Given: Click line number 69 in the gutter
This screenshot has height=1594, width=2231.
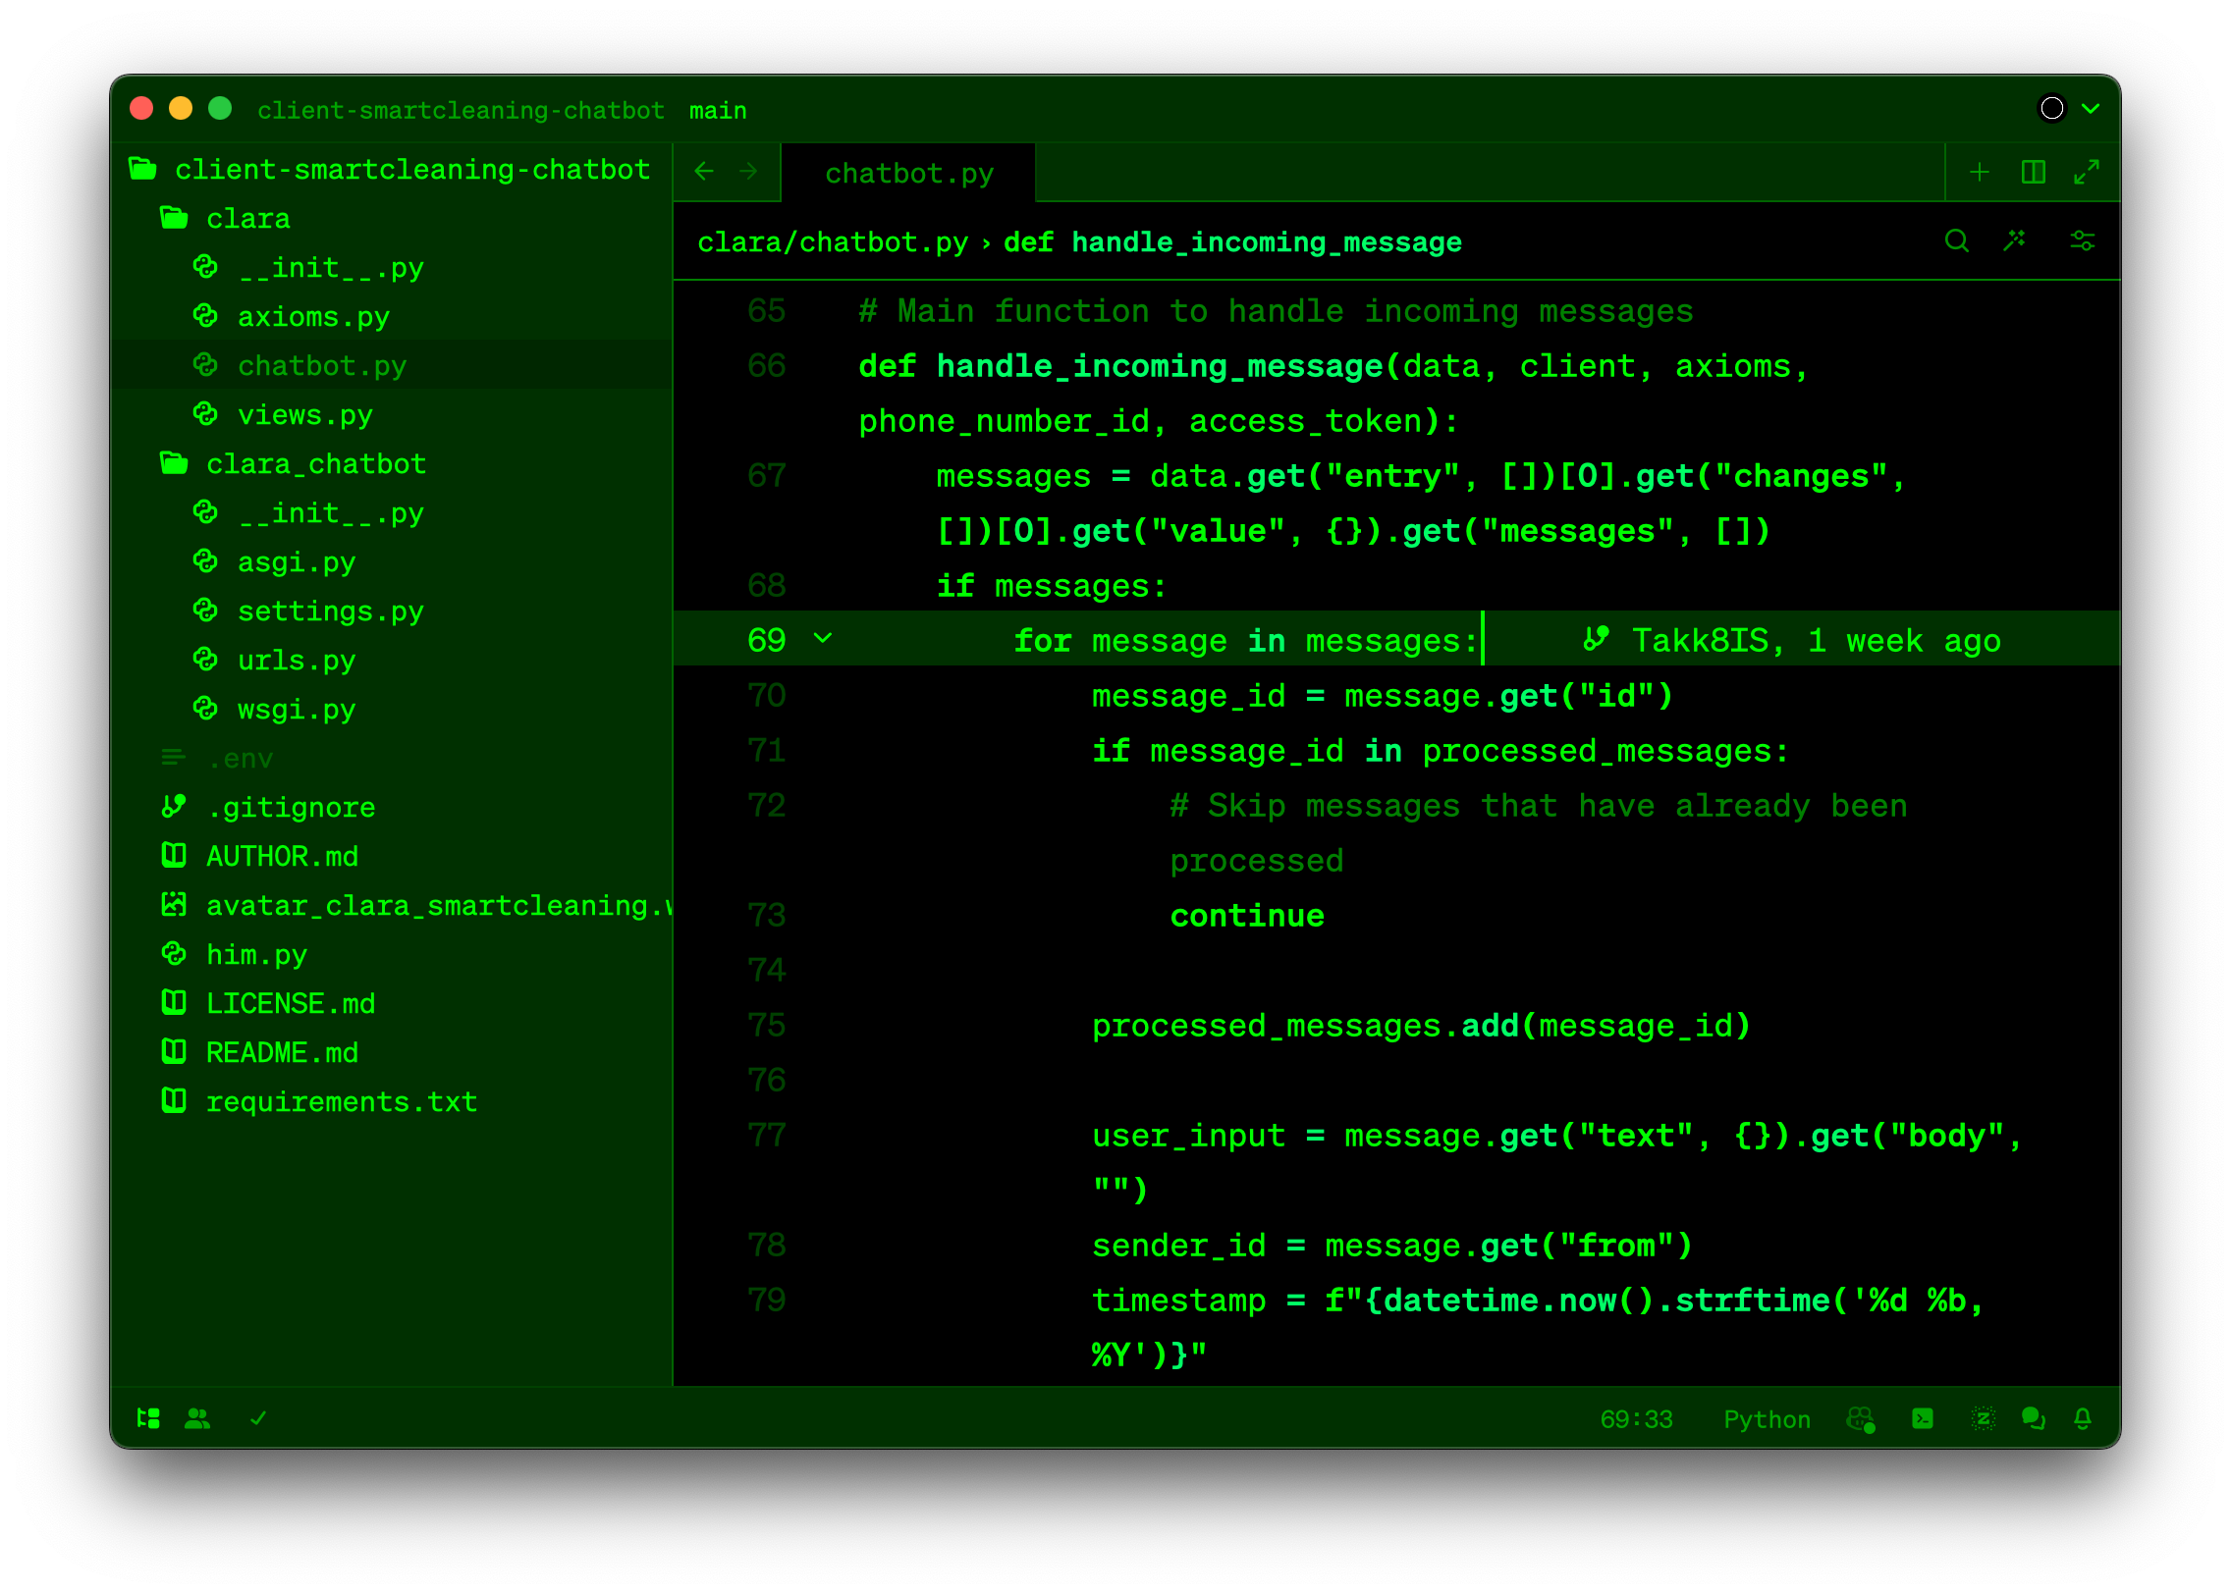Looking at the screenshot, I should 766,640.
